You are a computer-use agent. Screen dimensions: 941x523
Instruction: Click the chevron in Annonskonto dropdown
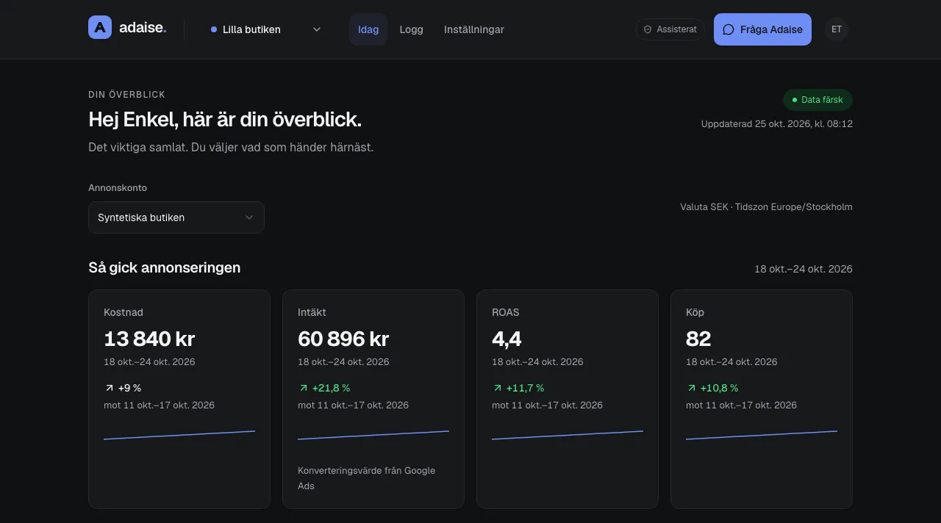point(249,217)
